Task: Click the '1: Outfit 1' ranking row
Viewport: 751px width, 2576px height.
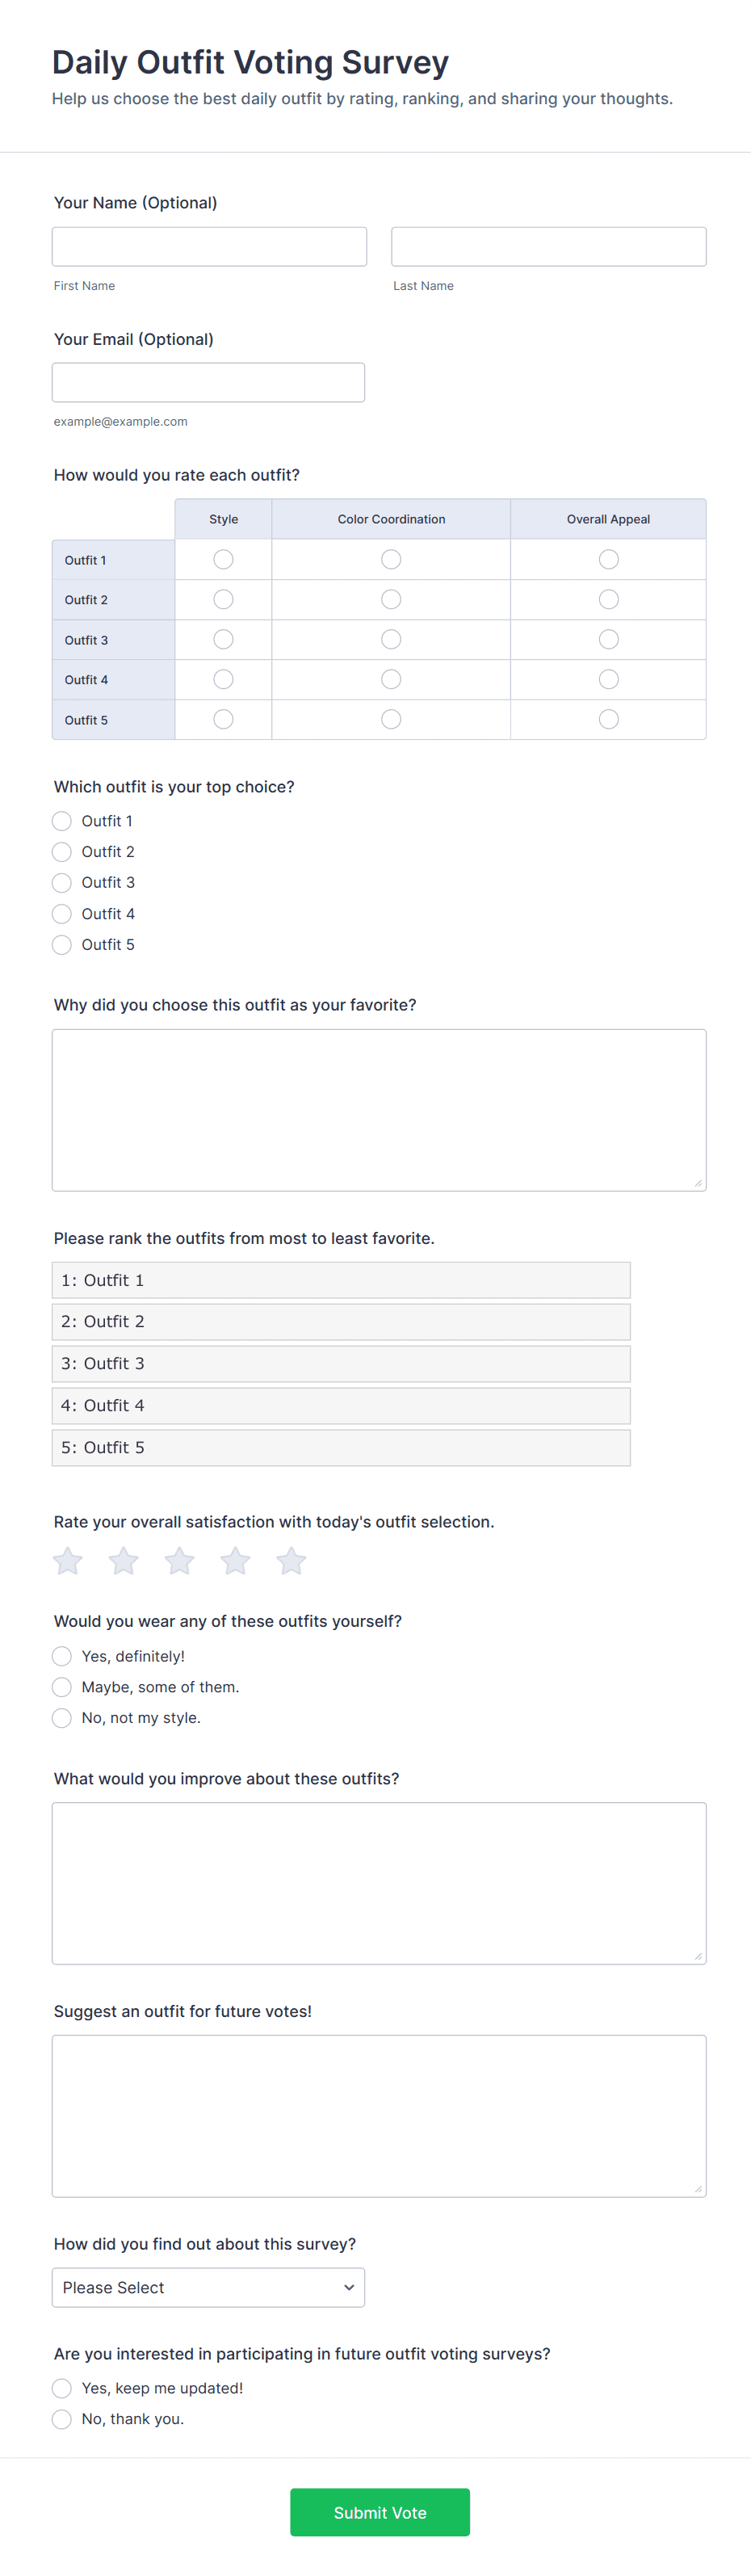Action: [341, 1280]
